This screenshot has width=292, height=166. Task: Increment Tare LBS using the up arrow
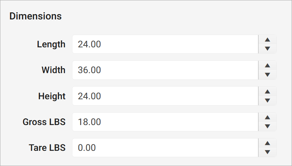coord(267,143)
